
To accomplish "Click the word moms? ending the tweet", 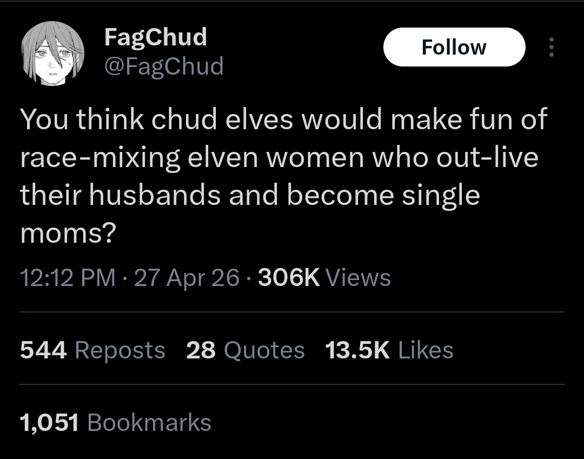I will [x=68, y=234].
